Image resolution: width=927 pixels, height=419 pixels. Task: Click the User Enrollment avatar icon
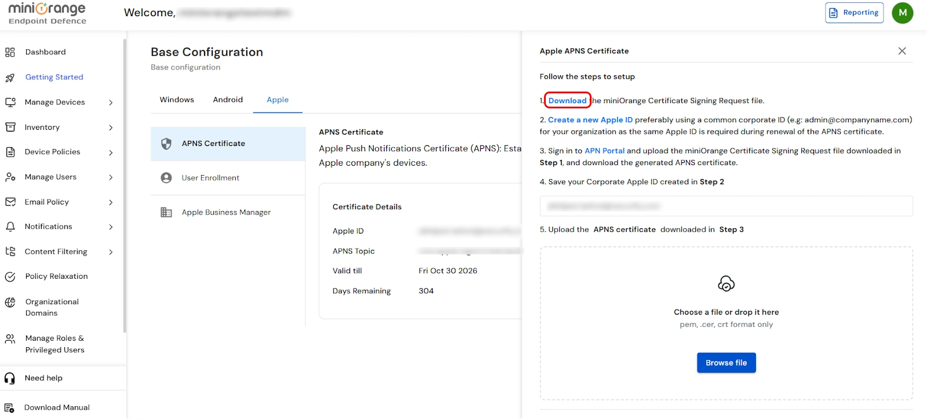166,178
